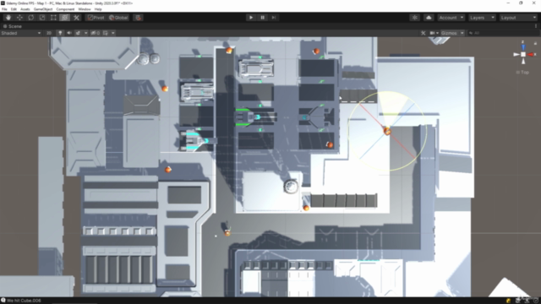541x304 pixels.
Task: Toggle scene effects like skybox
Action: (78, 33)
